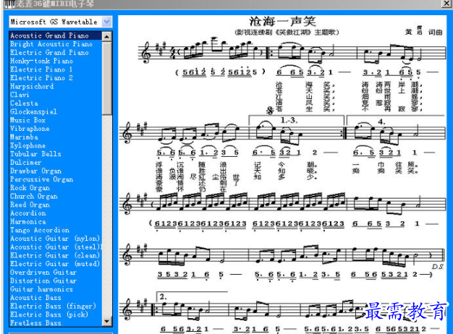Image resolution: width=453 pixels, height=334 pixels.
Task: Select Music Box instrument
Action: pos(56,120)
